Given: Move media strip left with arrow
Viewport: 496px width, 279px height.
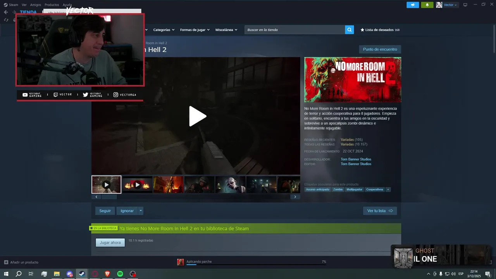Looking at the screenshot, I should click(96, 197).
